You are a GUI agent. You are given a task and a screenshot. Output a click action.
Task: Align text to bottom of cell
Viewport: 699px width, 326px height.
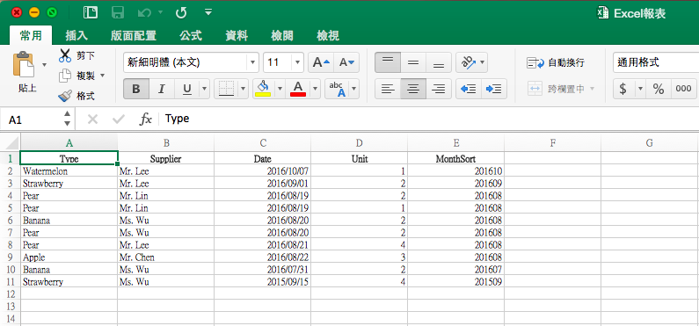click(x=439, y=62)
